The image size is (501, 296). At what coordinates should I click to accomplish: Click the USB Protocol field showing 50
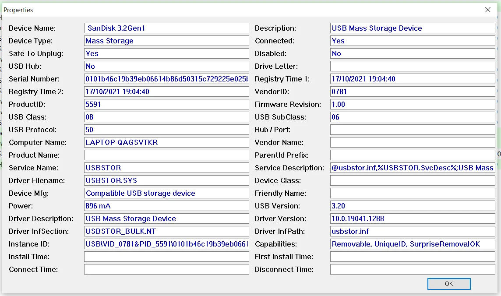(166, 130)
